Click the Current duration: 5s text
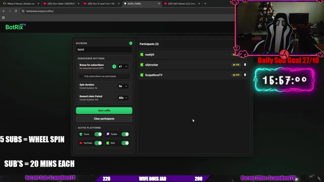The height and width of the screenshot is (182, 324). (x=88, y=88)
